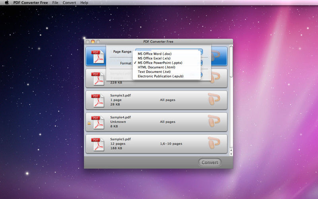
Task: Click PowerPoint format icon for Sample3.pdf
Action: tap(214, 99)
